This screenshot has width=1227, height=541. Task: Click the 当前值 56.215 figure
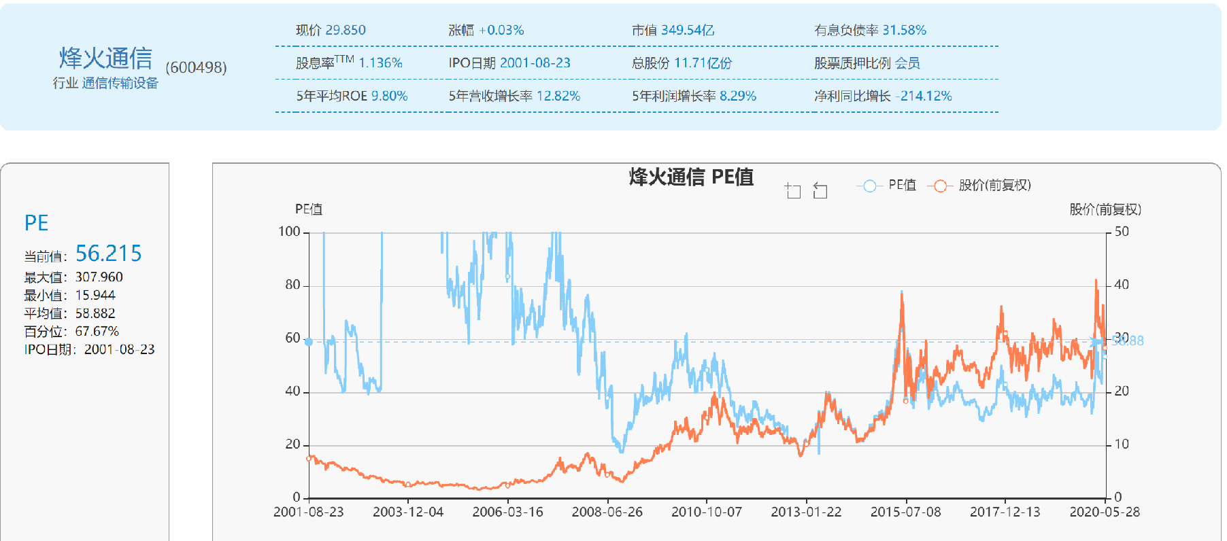point(108,254)
